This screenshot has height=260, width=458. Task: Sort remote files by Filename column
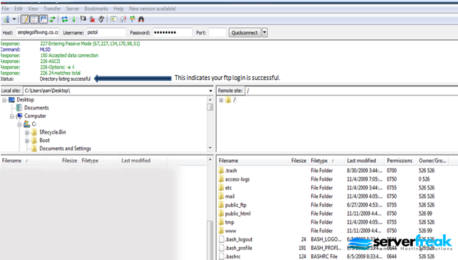pos(253,161)
